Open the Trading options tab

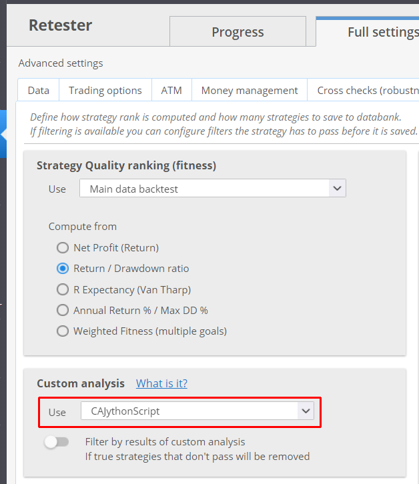coord(105,90)
